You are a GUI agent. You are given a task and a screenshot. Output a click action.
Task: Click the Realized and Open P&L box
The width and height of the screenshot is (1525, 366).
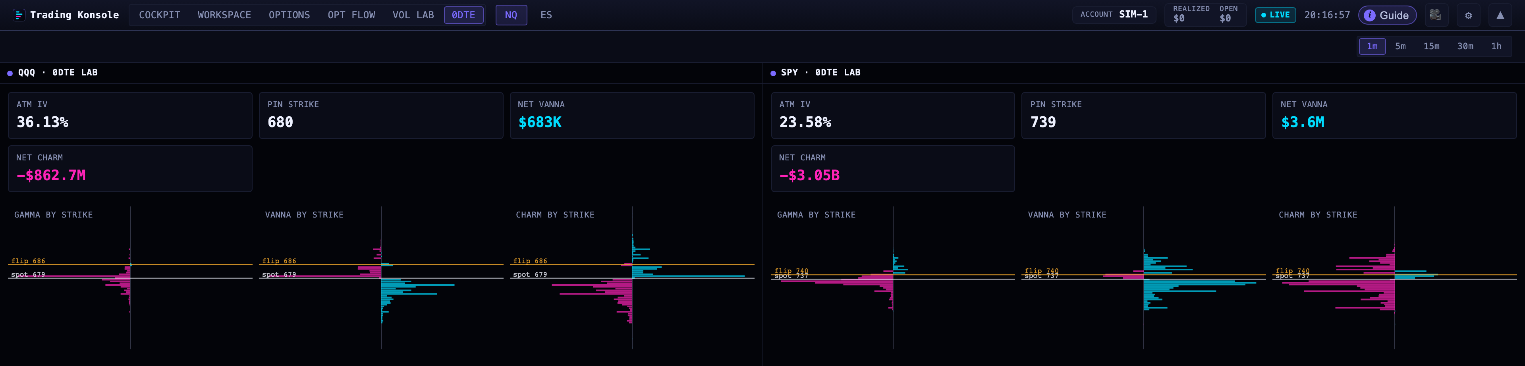1205,15
